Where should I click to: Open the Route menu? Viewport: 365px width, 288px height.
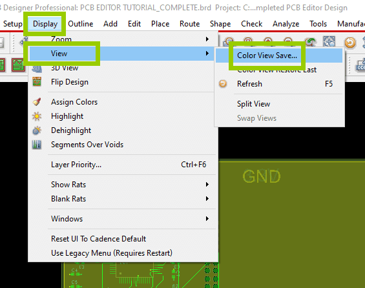(189, 24)
